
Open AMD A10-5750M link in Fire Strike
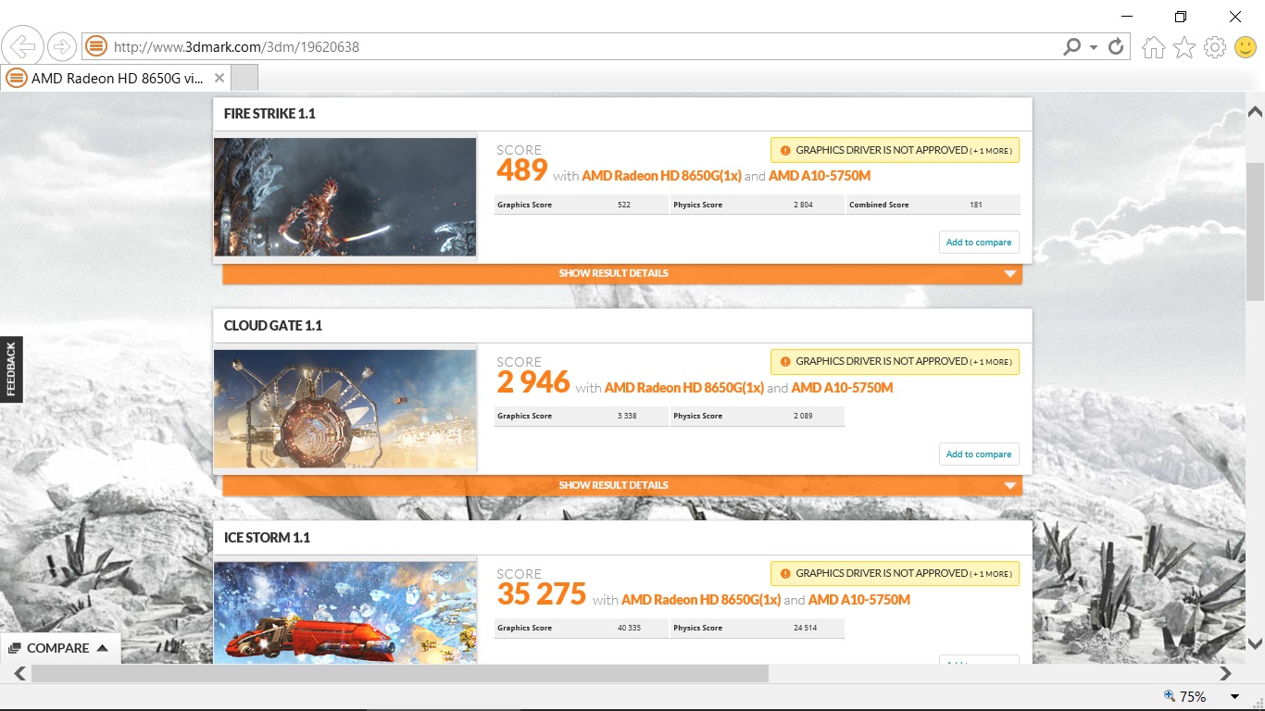[820, 176]
